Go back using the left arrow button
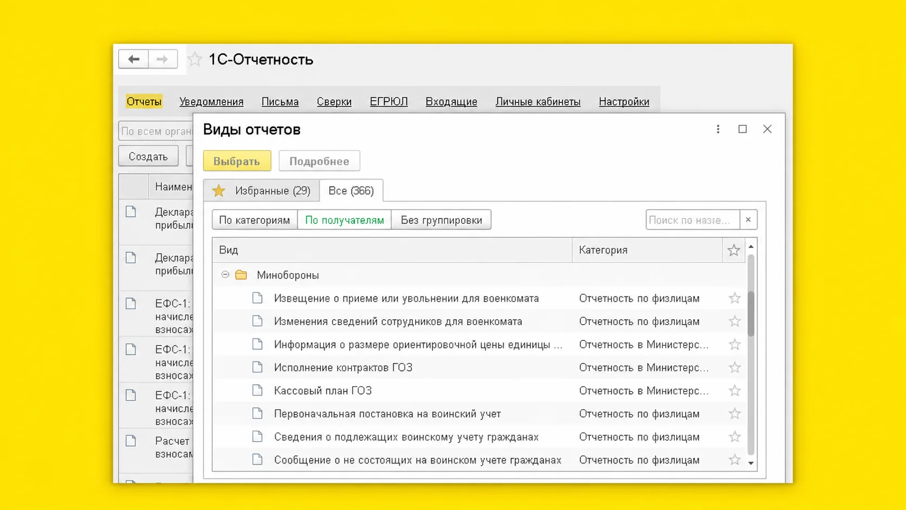Screen dimensions: 906x510 click(133, 59)
